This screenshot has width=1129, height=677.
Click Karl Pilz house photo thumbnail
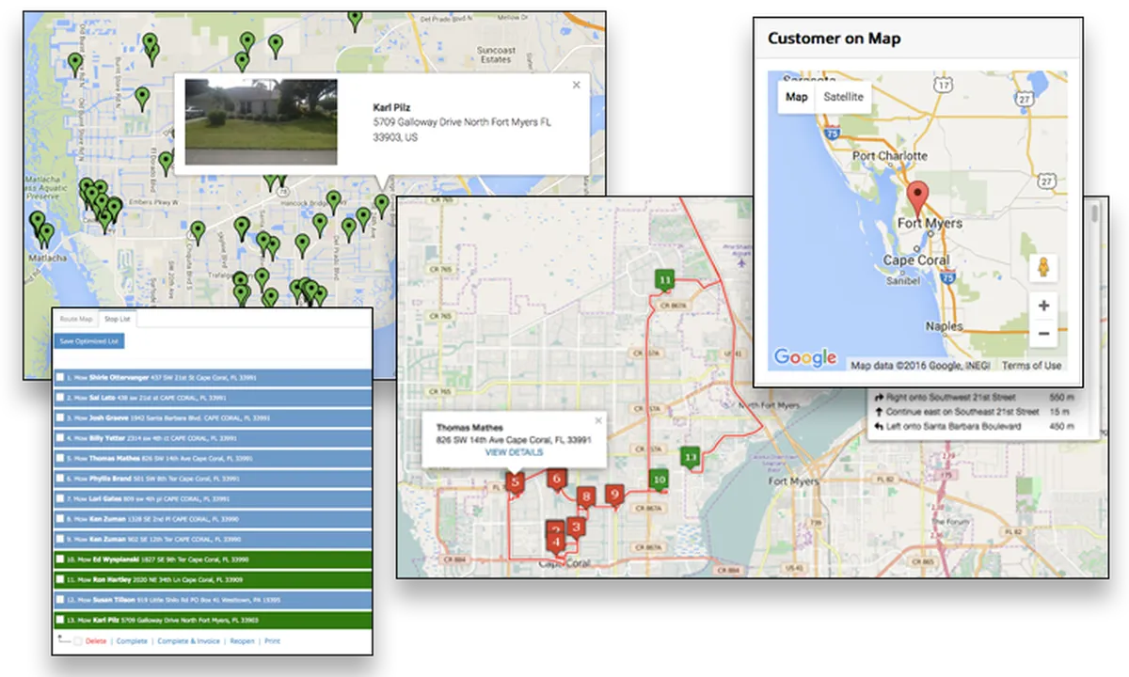point(261,121)
